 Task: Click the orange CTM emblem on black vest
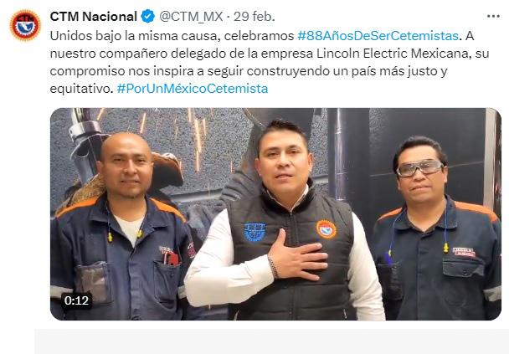pyautogui.click(x=326, y=229)
